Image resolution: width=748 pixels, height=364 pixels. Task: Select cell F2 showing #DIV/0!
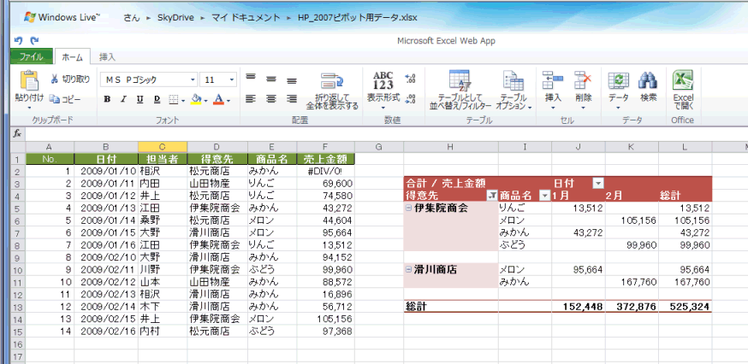(324, 171)
